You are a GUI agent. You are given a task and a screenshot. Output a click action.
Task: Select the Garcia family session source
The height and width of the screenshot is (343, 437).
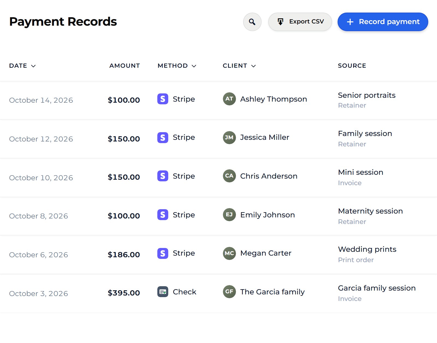point(377,288)
